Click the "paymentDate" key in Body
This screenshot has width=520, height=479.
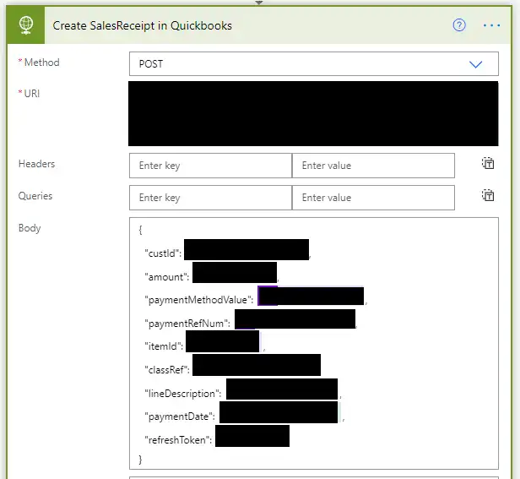pyautogui.click(x=180, y=416)
